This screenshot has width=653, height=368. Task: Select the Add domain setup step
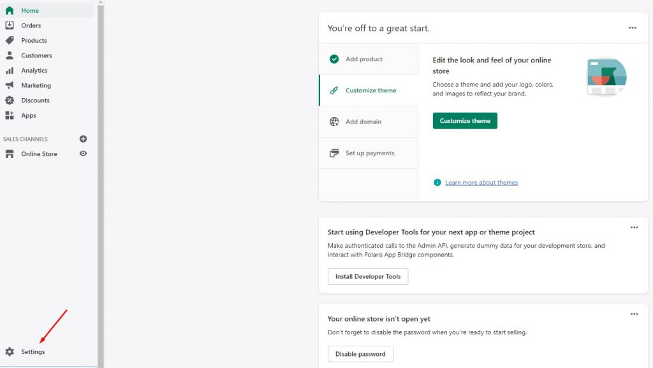pos(369,122)
